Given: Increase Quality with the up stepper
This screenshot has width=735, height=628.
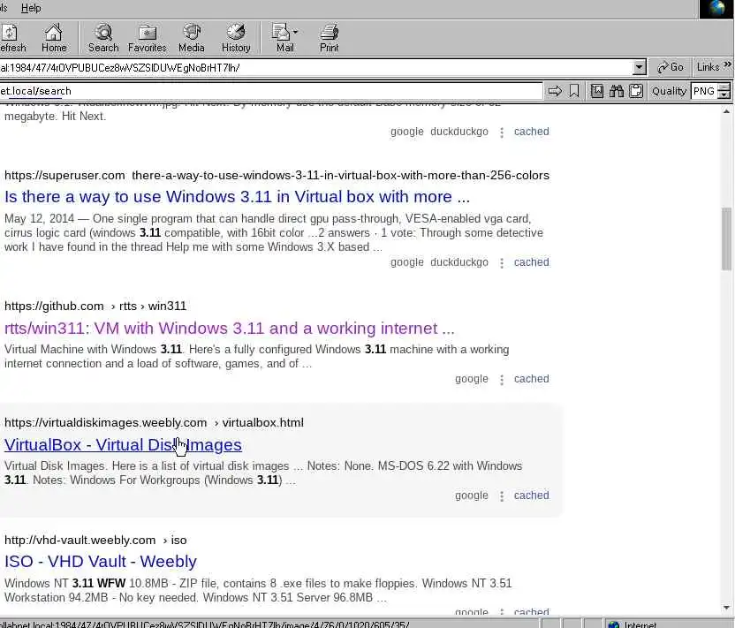Looking at the screenshot, I should [x=724, y=87].
